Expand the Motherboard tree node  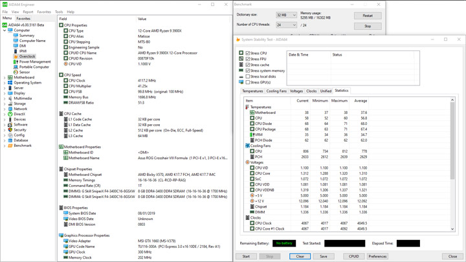[5, 78]
